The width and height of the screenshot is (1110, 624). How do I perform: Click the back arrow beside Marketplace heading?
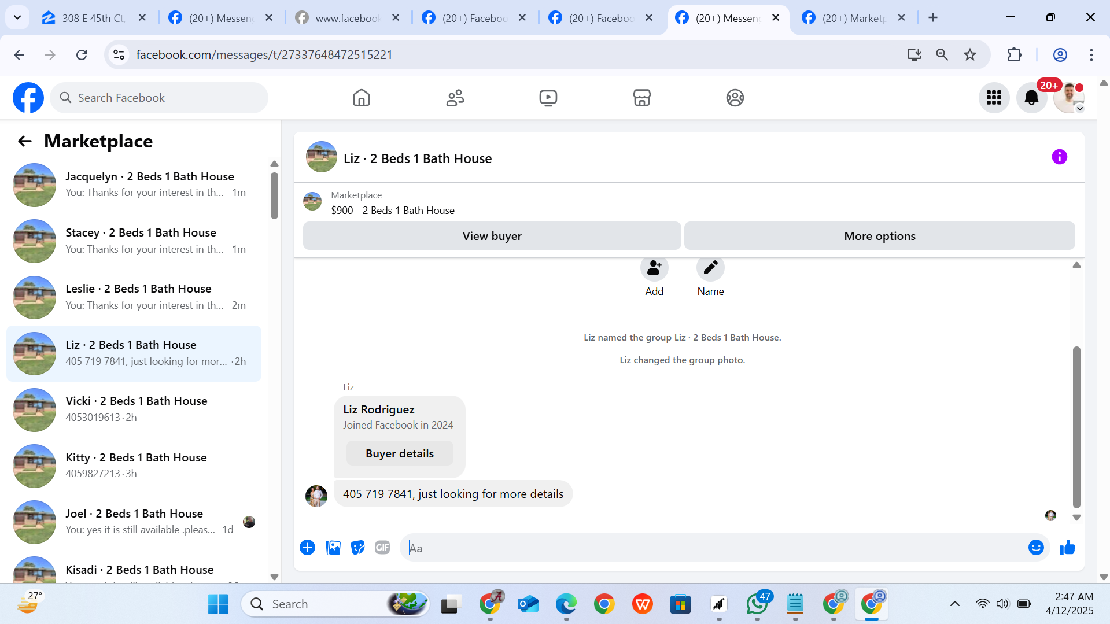point(24,141)
